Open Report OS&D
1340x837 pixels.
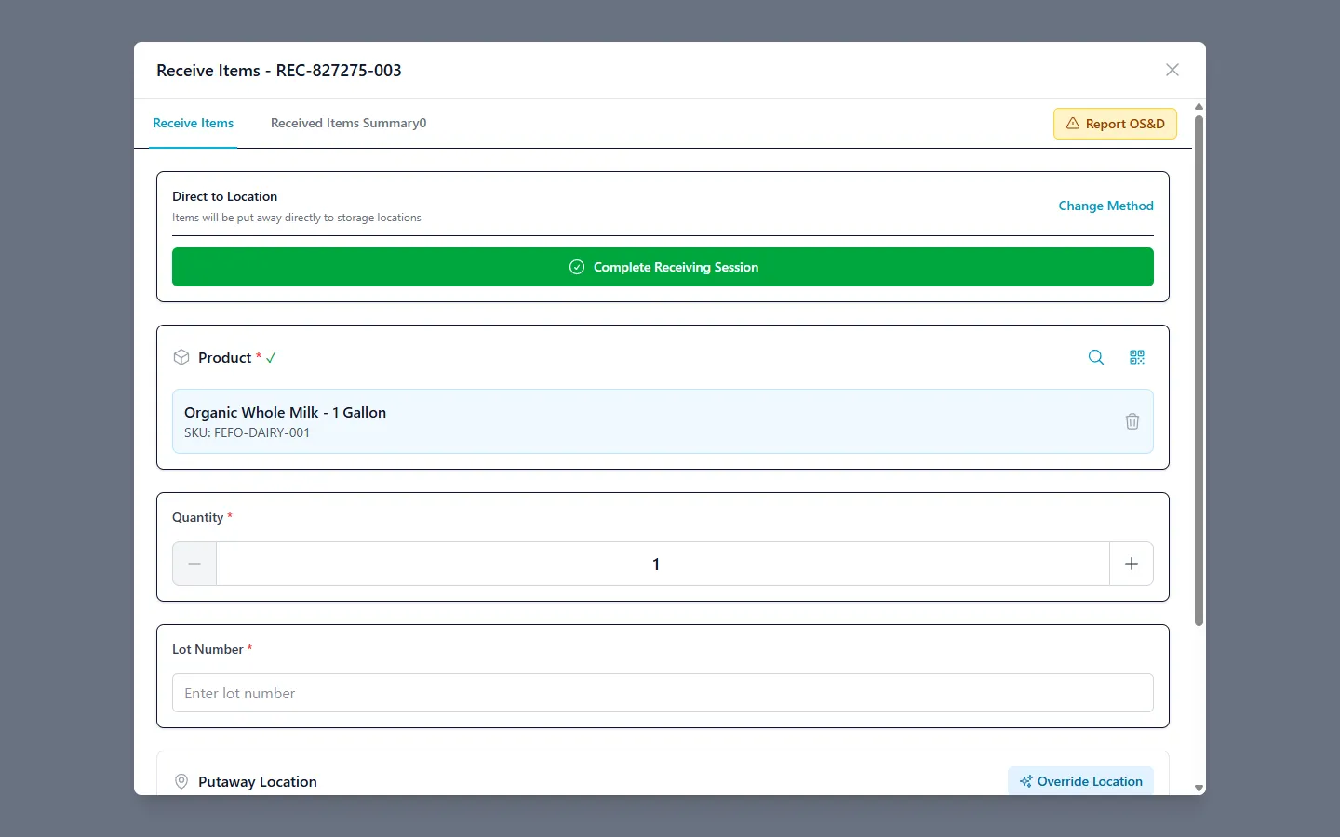click(1115, 123)
